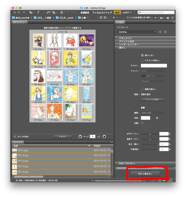This screenshot has width=186, height=197.
Task: Click the trash icon in the path bar
Action: 172,18
